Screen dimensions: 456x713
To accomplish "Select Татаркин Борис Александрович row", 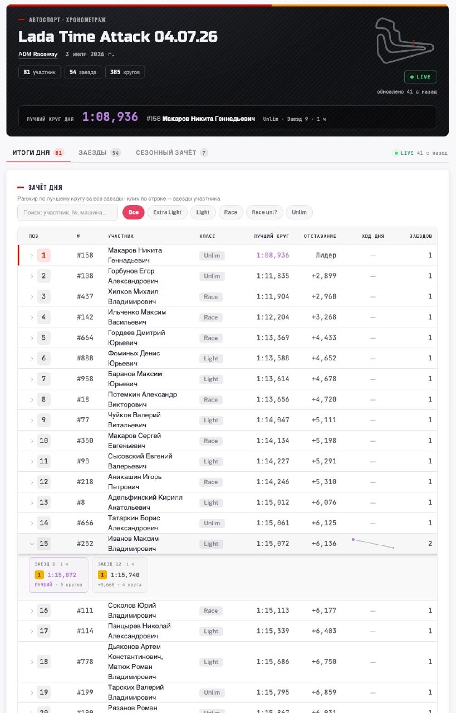I will [227, 523].
